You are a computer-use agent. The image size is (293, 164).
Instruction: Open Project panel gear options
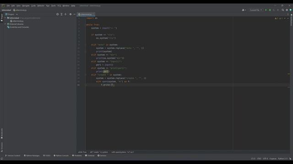pyautogui.click(x=71, y=14)
